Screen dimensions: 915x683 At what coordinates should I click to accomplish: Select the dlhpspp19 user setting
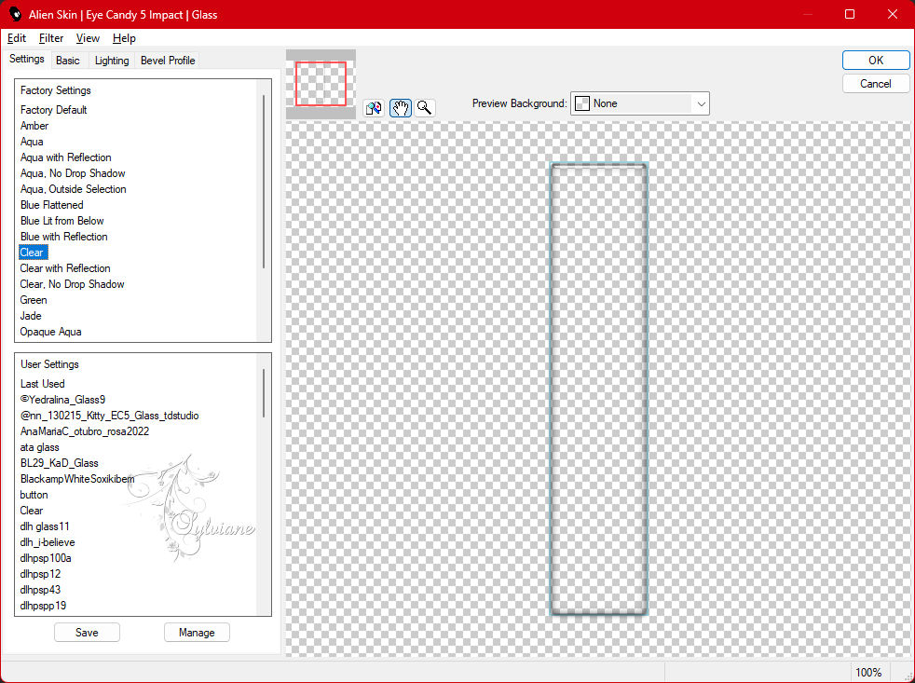tap(43, 606)
